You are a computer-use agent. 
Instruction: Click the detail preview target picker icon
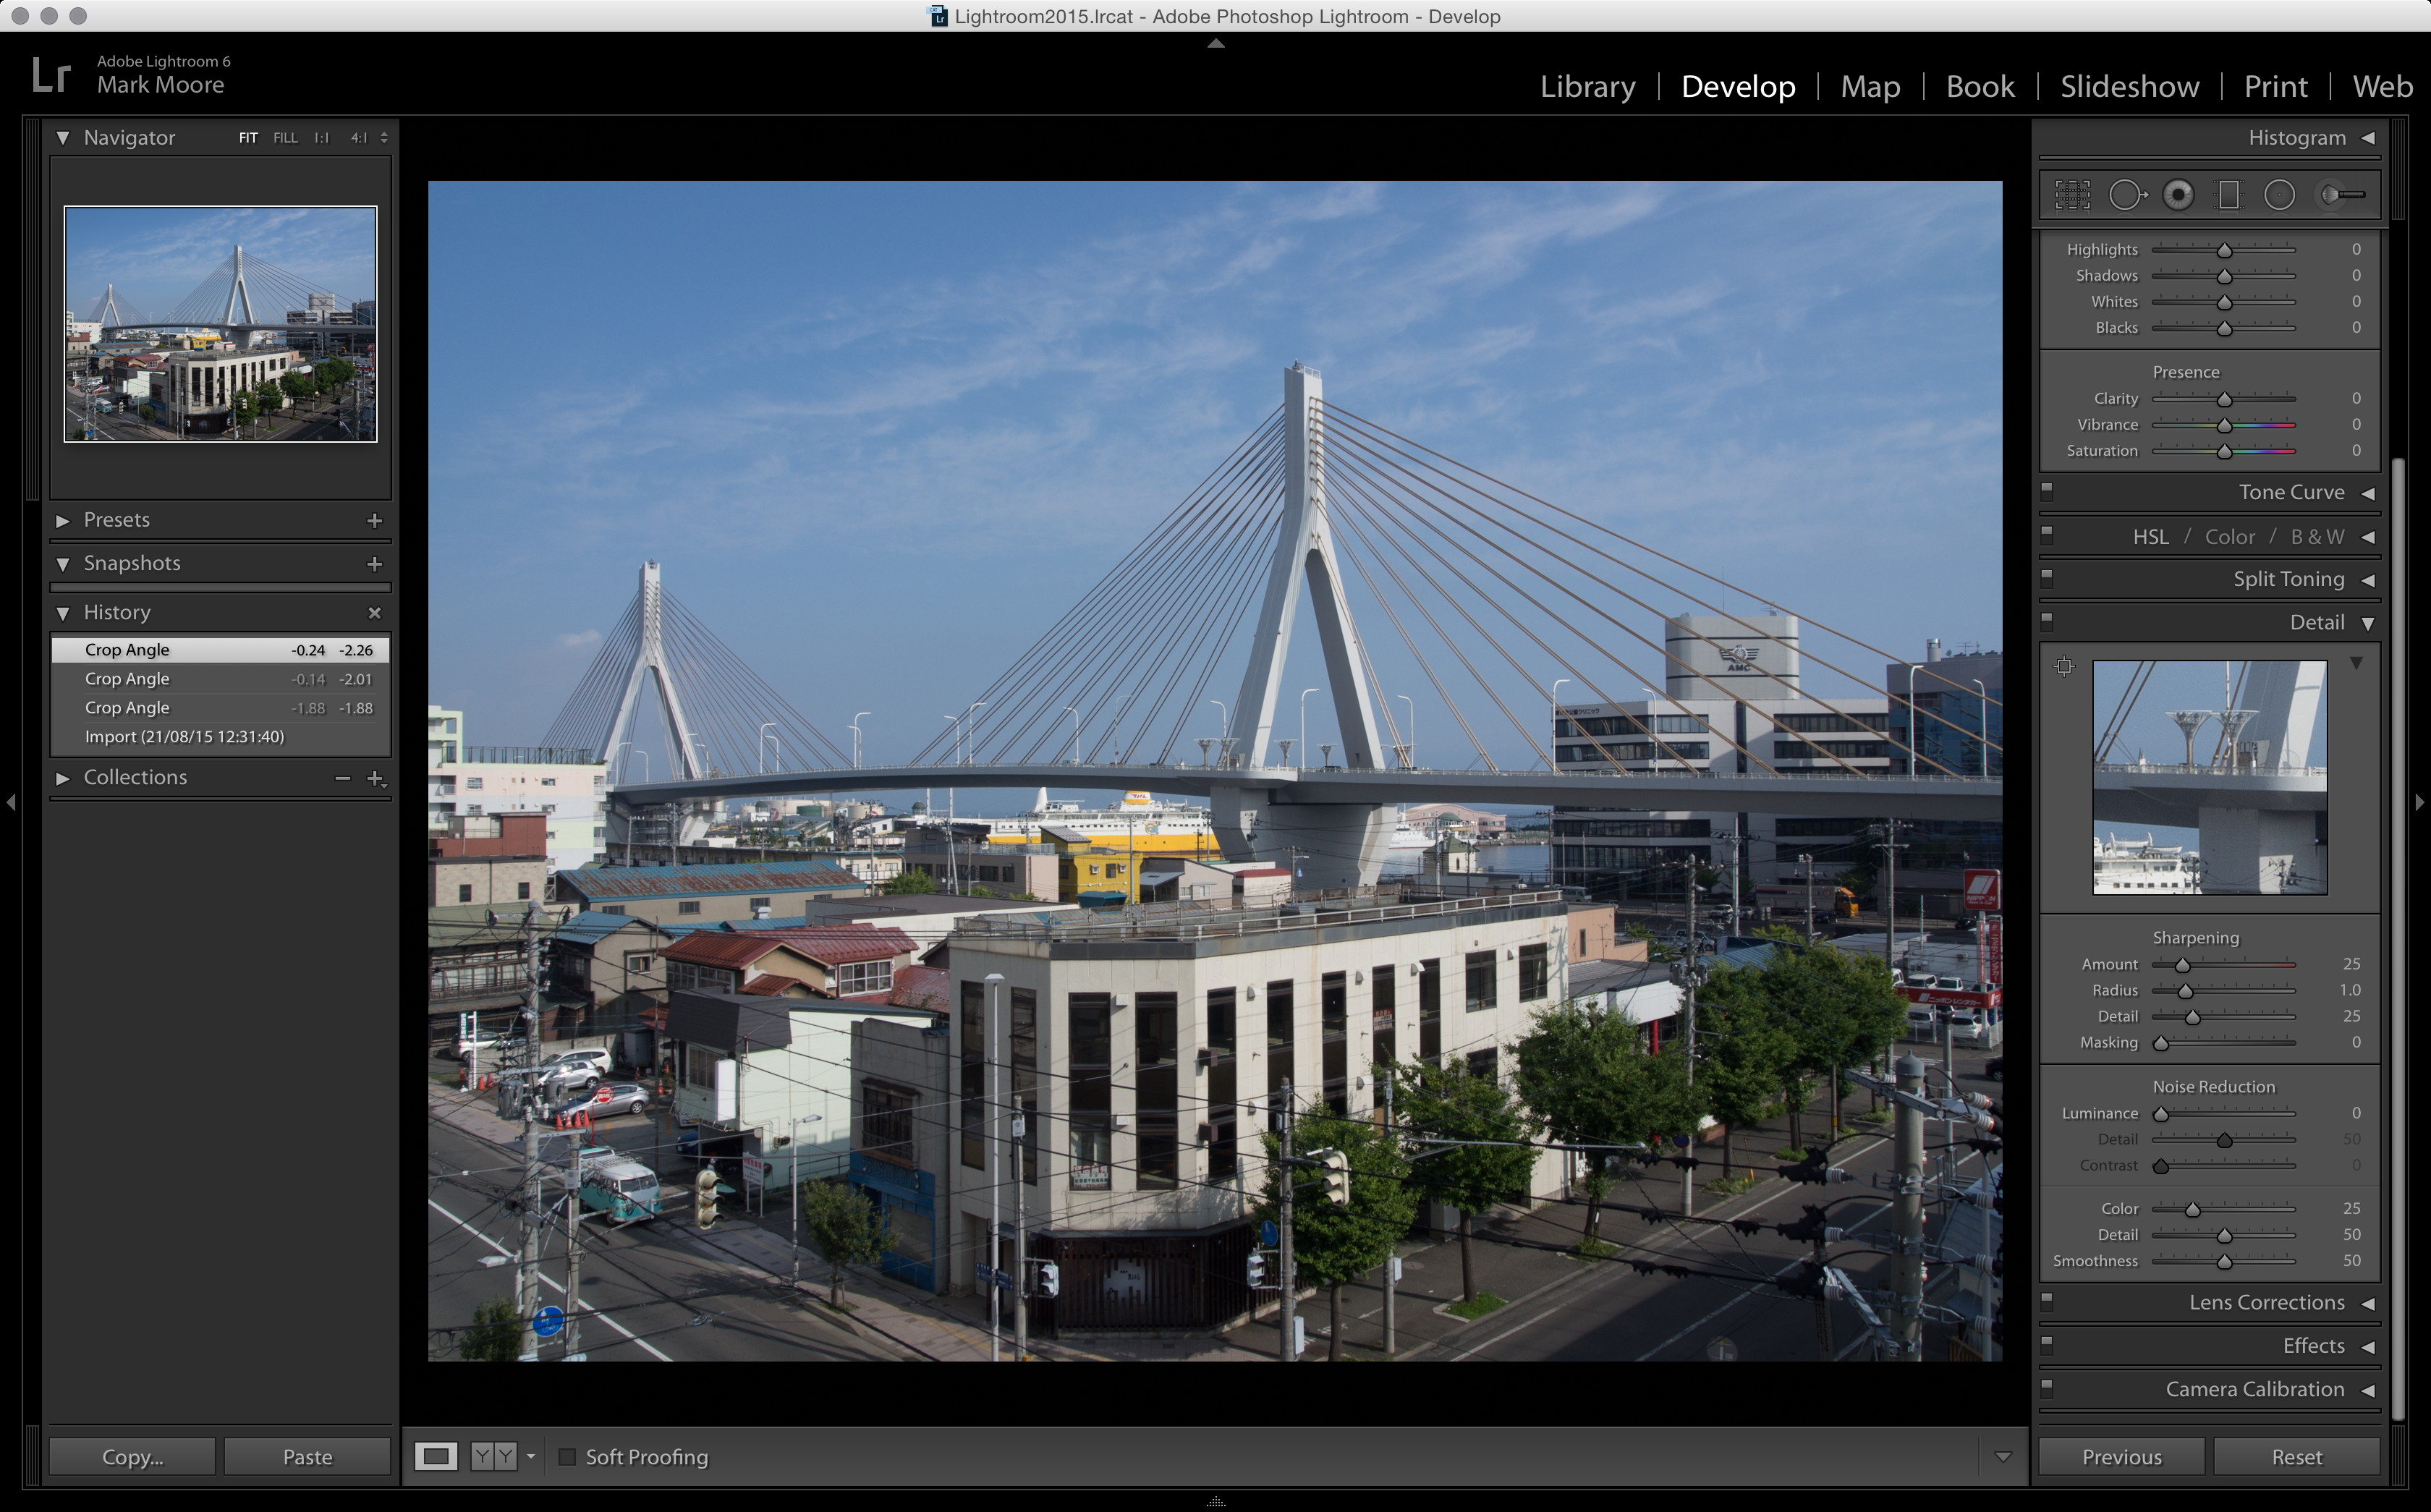click(2064, 667)
